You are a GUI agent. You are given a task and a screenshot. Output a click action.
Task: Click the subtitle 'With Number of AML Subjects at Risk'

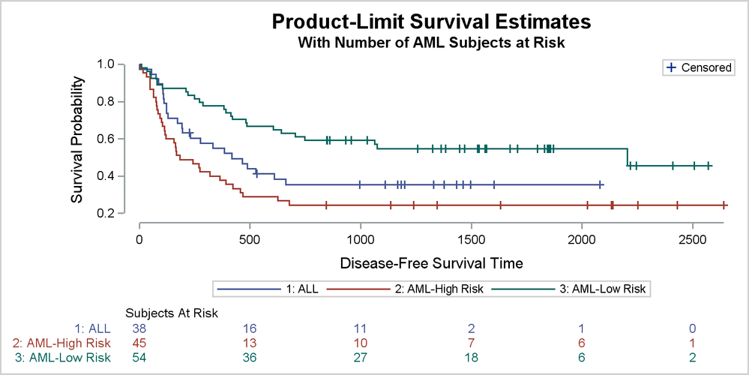point(431,43)
